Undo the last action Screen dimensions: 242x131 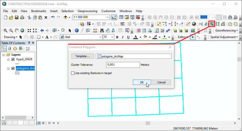(x=53, y=17)
